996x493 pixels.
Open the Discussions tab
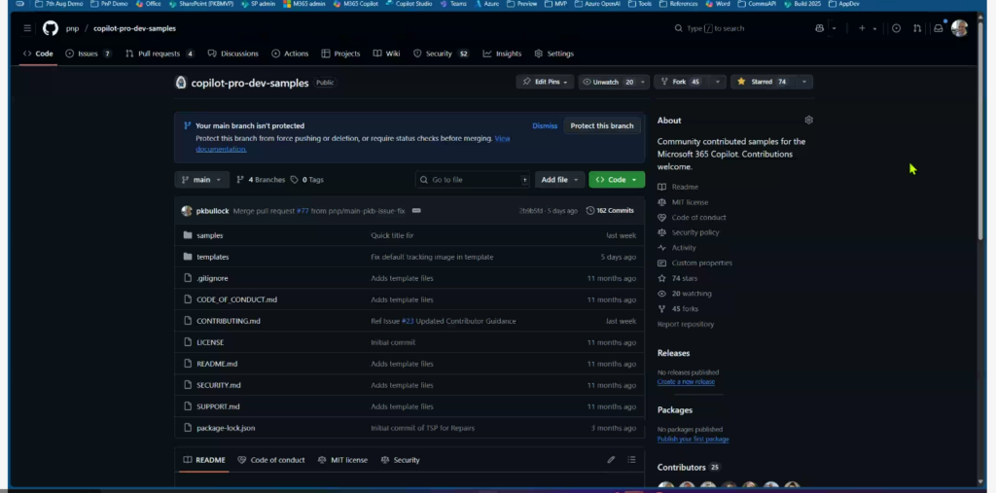click(233, 53)
